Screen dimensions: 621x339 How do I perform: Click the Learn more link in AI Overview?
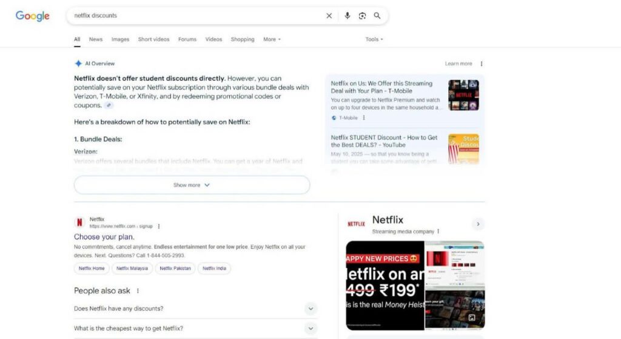pos(458,64)
